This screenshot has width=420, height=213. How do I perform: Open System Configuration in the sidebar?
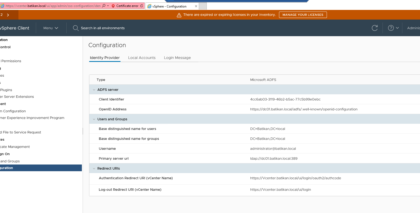(x=13, y=111)
